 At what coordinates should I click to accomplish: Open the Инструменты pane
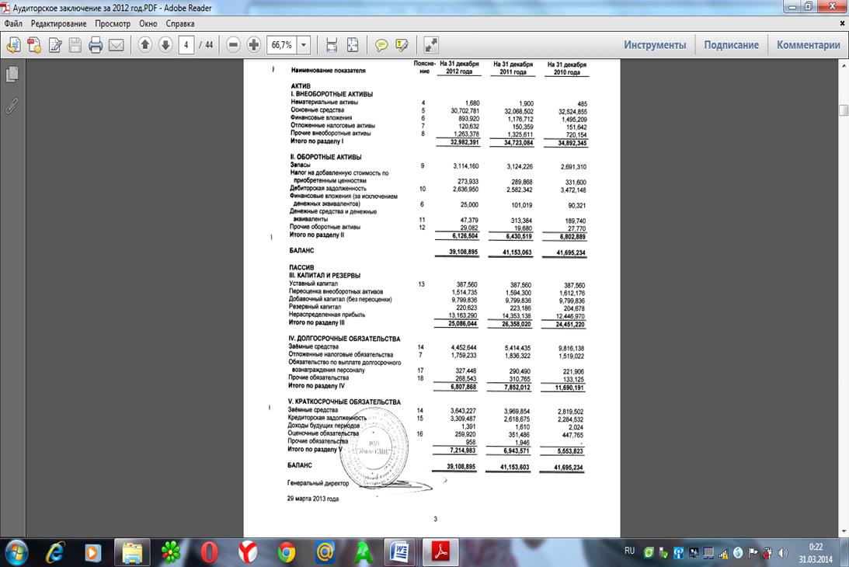point(655,45)
